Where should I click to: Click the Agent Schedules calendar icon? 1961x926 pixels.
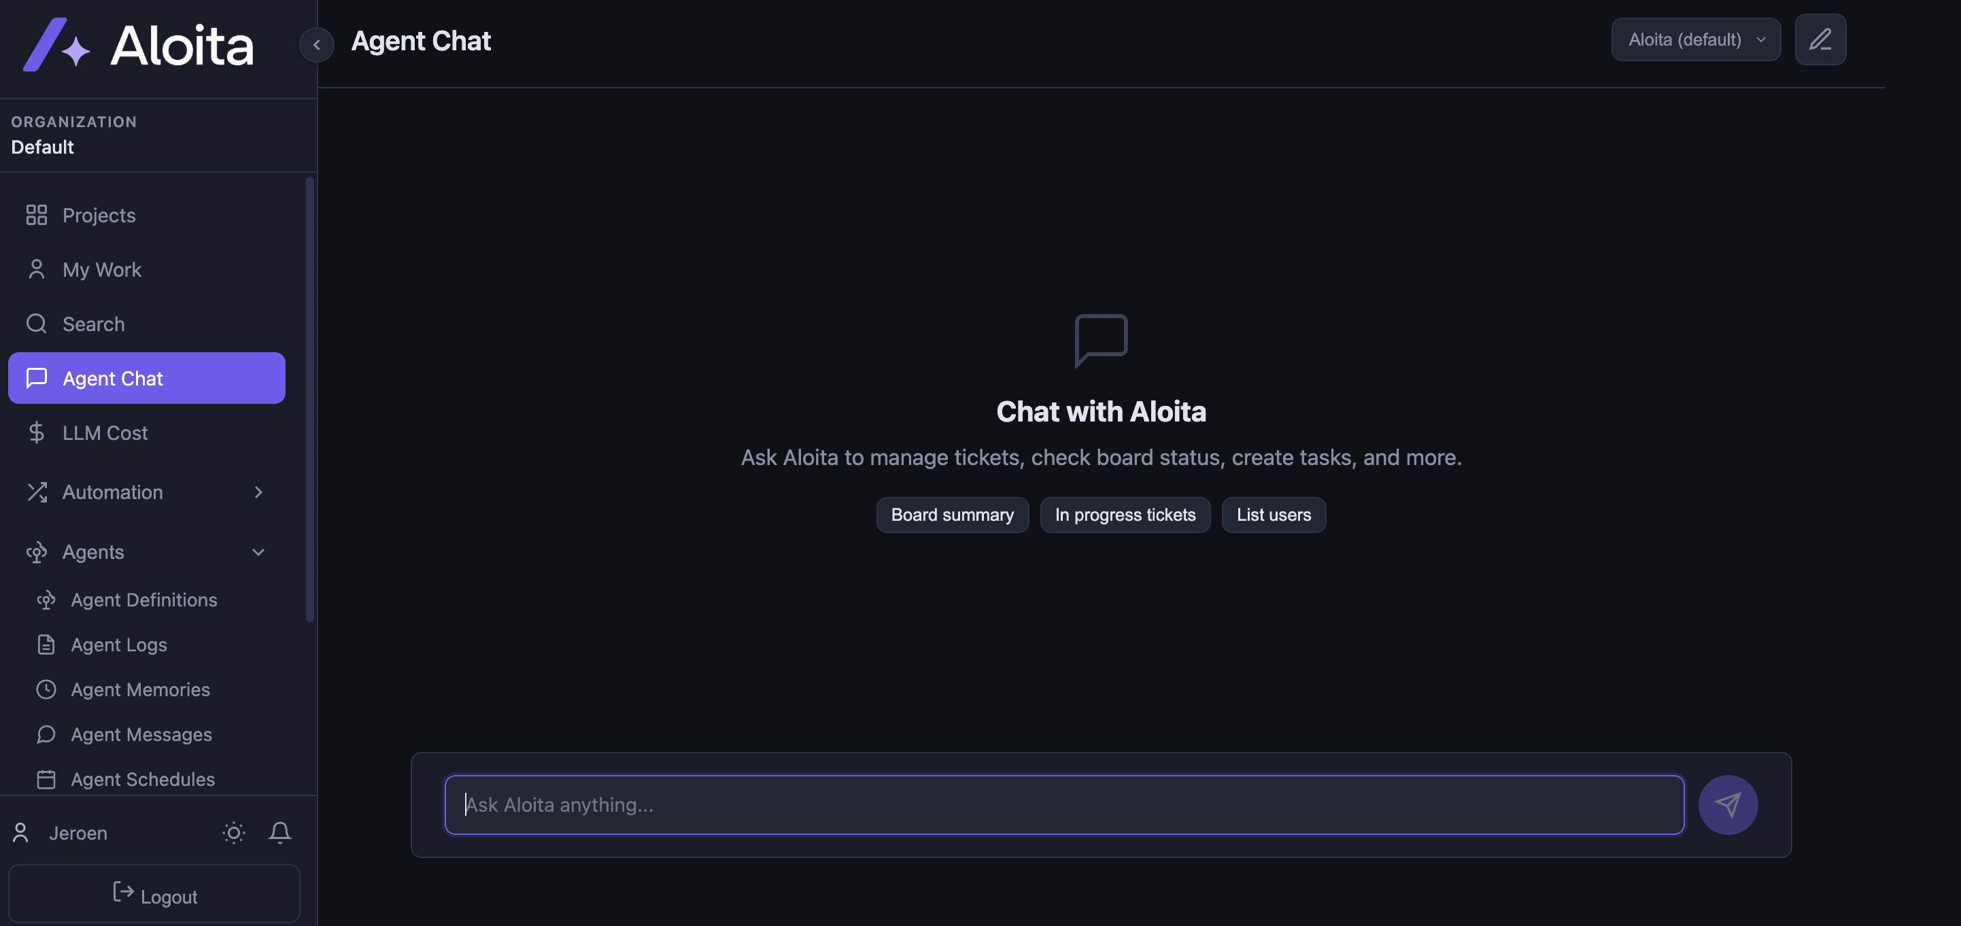(46, 780)
